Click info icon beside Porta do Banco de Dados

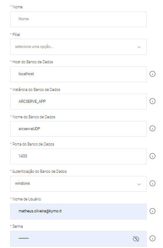[x=152, y=156]
